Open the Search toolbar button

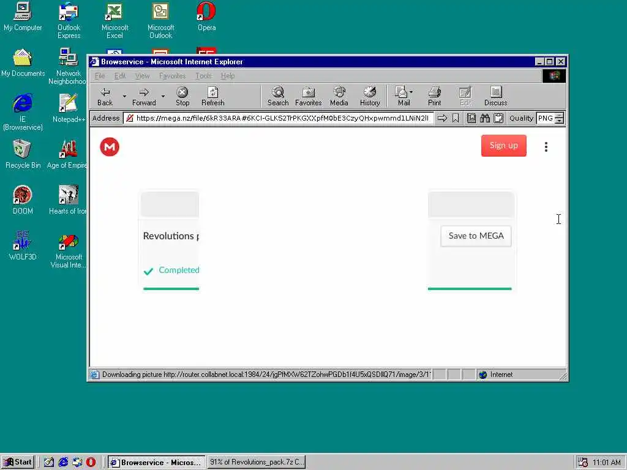click(x=278, y=97)
